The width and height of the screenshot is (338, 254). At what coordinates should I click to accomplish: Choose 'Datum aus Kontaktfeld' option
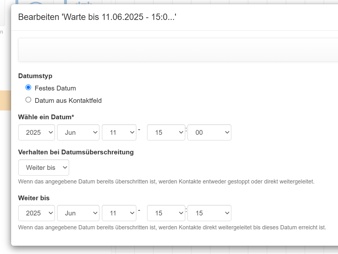tap(28, 99)
